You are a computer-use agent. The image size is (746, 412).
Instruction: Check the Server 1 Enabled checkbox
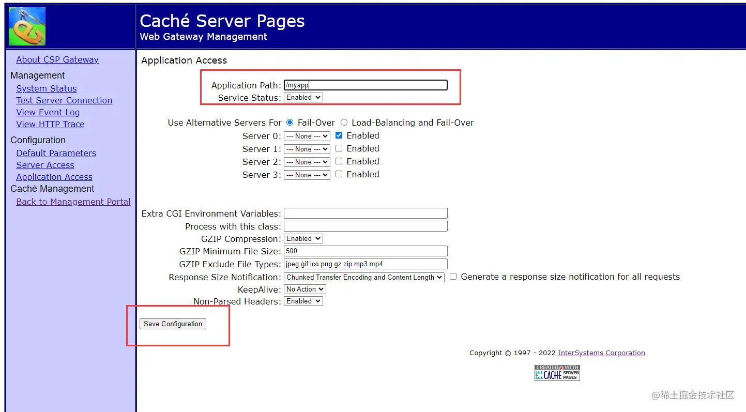pos(339,148)
